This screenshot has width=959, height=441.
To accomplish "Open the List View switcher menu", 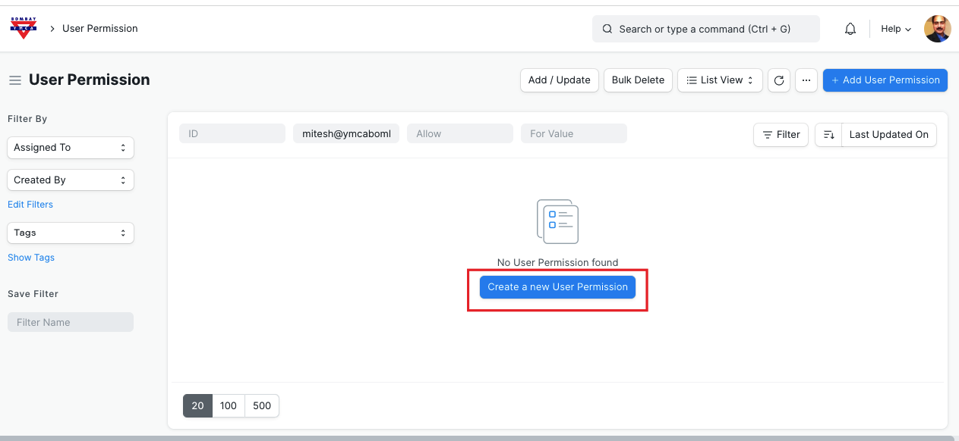I will [720, 80].
